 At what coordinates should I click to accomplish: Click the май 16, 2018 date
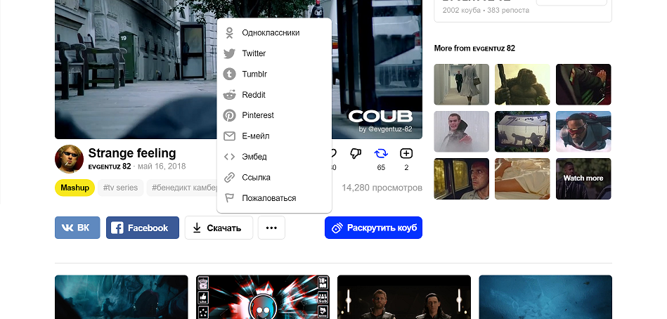[x=162, y=167]
